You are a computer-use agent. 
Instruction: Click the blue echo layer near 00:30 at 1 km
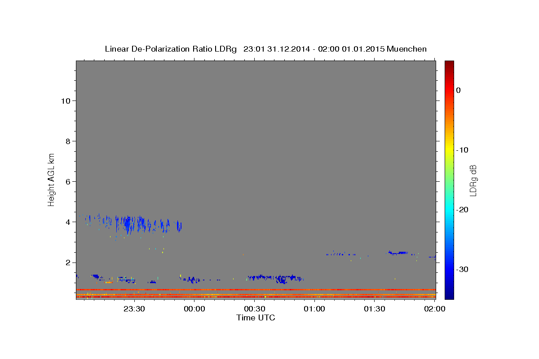pyautogui.click(x=275, y=278)
